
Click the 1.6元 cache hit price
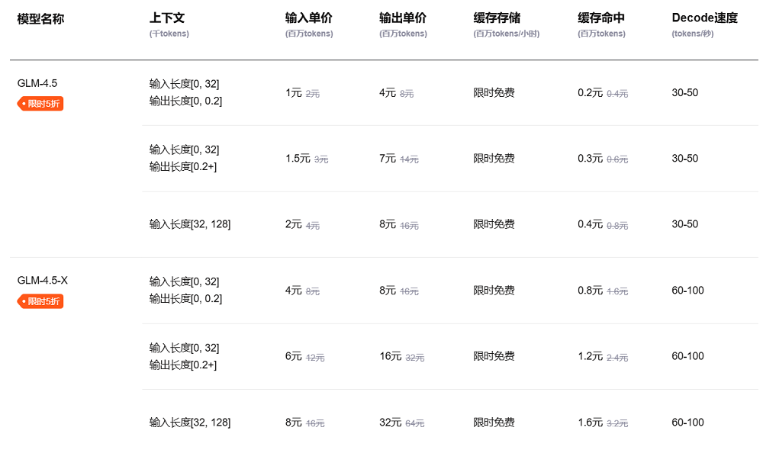pyautogui.click(x=590, y=422)
